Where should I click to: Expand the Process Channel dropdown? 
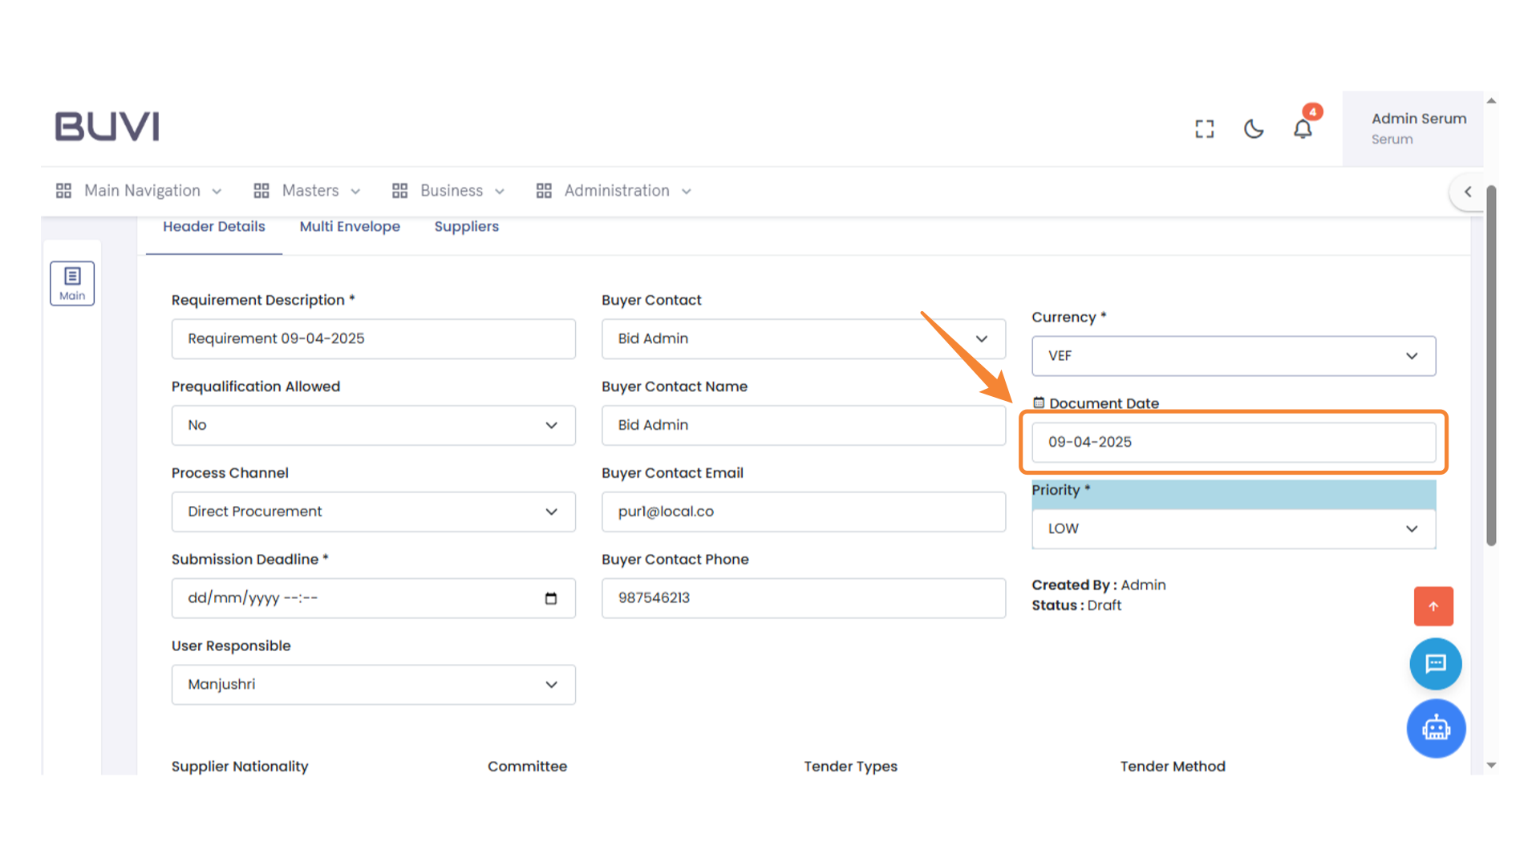pyautogui.click(x=373, y=512)
